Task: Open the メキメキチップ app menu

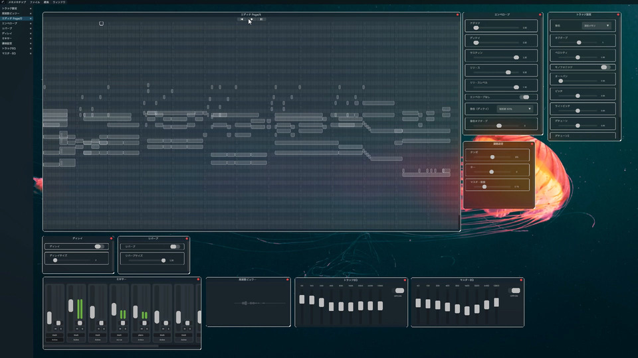Action: tap(17, 2)
